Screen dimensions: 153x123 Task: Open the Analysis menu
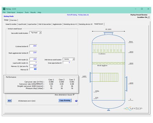tap(20, 12)
